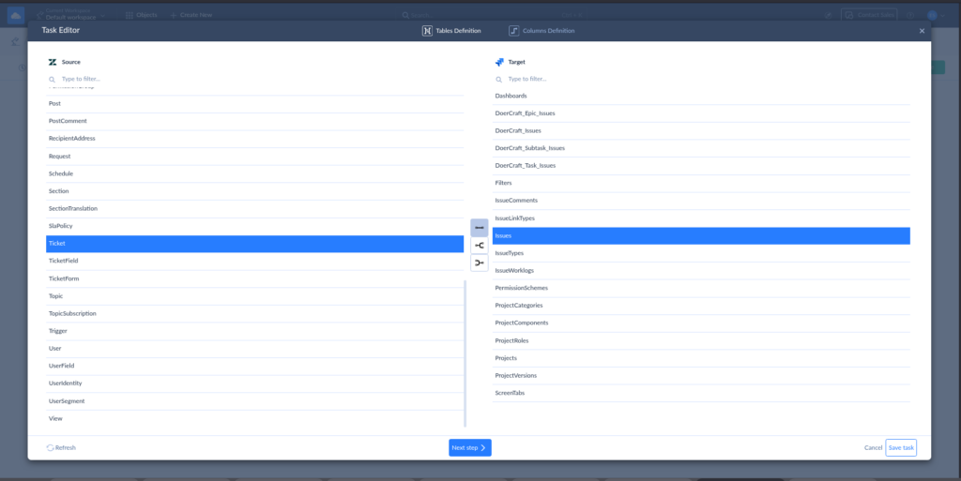
Task: Click the Zendesk Source icon
Action: [x=53, y=62]
